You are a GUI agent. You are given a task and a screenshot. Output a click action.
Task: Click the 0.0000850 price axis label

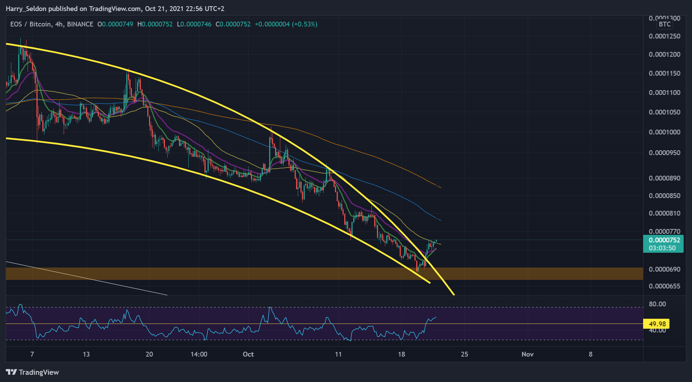click(x=664, y=196)
